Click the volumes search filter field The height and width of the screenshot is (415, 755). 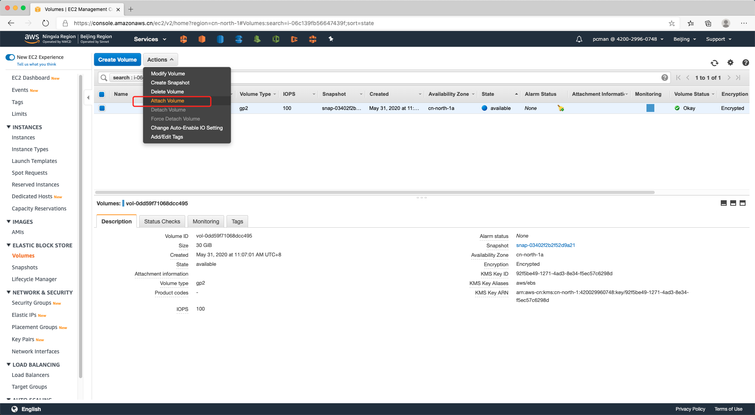pos(393,78)
